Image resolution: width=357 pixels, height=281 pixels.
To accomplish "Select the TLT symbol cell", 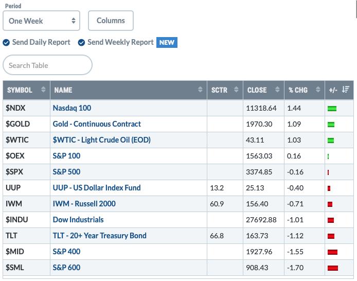I will click(x=26, y=236).
